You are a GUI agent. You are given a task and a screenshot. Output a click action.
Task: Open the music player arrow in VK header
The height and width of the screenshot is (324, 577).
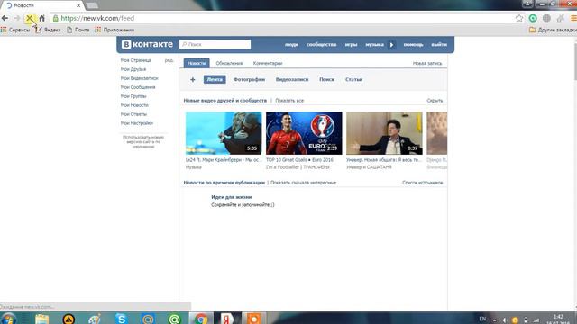click(x=391, y=45)
